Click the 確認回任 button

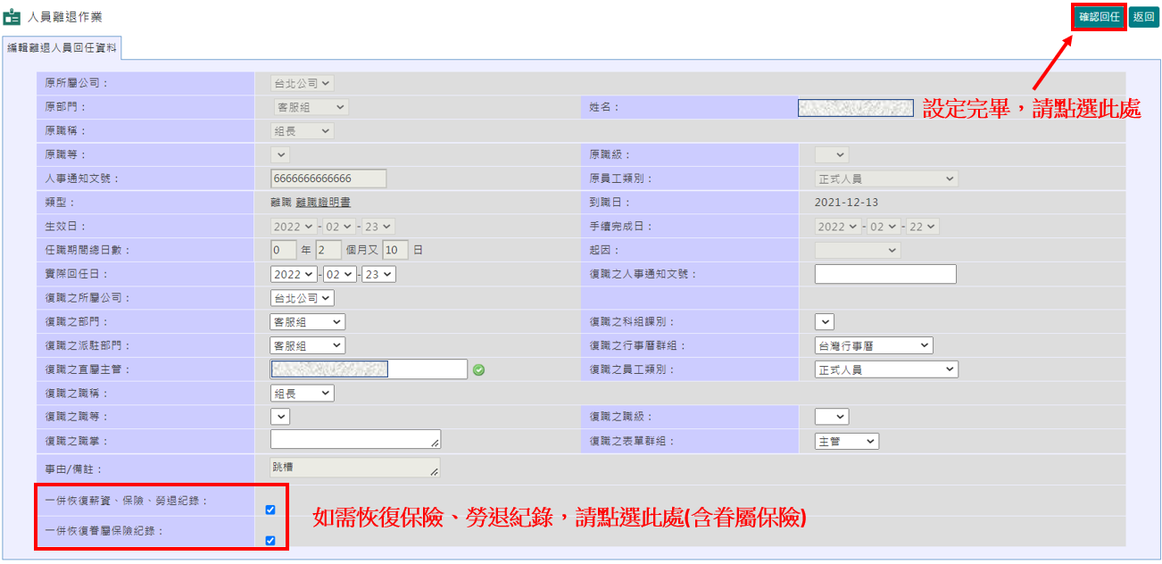click(1098, 15)
